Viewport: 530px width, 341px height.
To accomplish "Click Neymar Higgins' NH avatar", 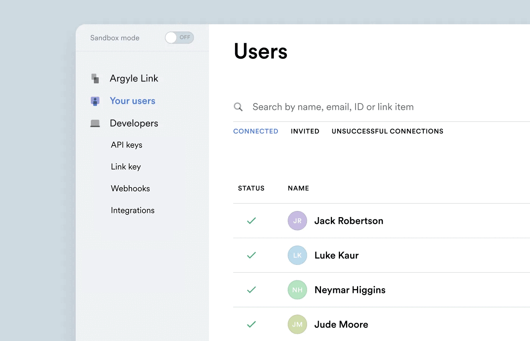I will (297, 290).
